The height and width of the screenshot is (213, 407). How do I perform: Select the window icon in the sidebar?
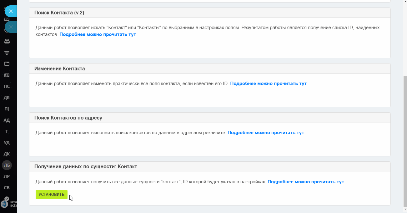click(x=7, y=63)
